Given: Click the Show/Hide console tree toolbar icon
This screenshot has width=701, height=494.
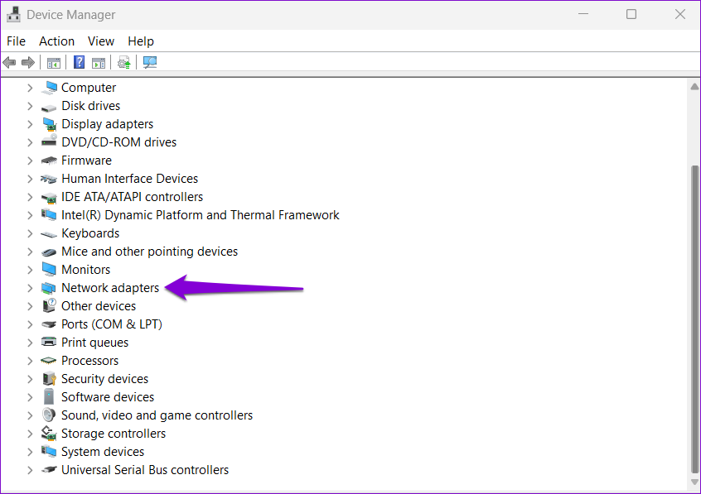Looking at the screenshot, I should pyautogui.click(x=54, y=63).
